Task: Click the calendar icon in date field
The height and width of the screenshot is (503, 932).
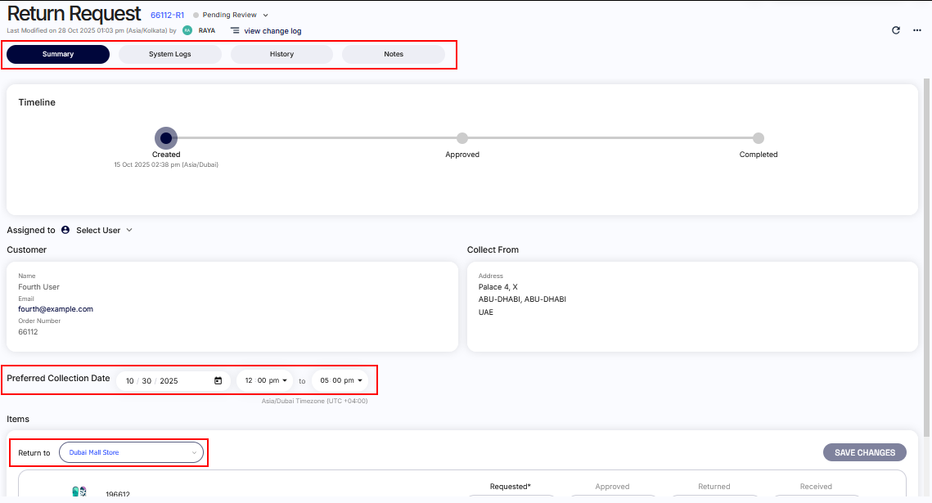Action: coord(218,380)
